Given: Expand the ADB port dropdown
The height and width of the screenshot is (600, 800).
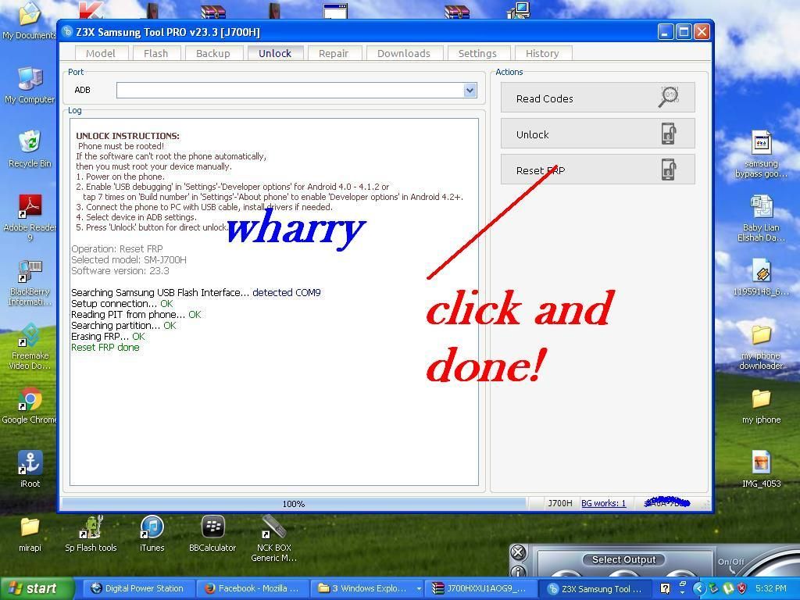Looking at the screenshot, I should [470, 90].
